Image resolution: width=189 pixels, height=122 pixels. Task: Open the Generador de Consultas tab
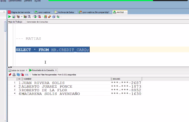[37, 22]
